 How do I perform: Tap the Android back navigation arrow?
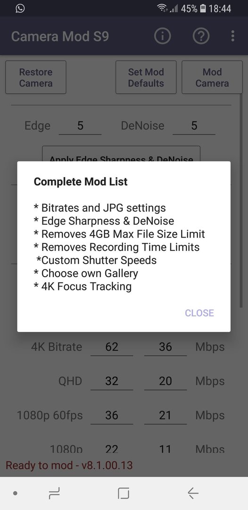click(193, 493)
